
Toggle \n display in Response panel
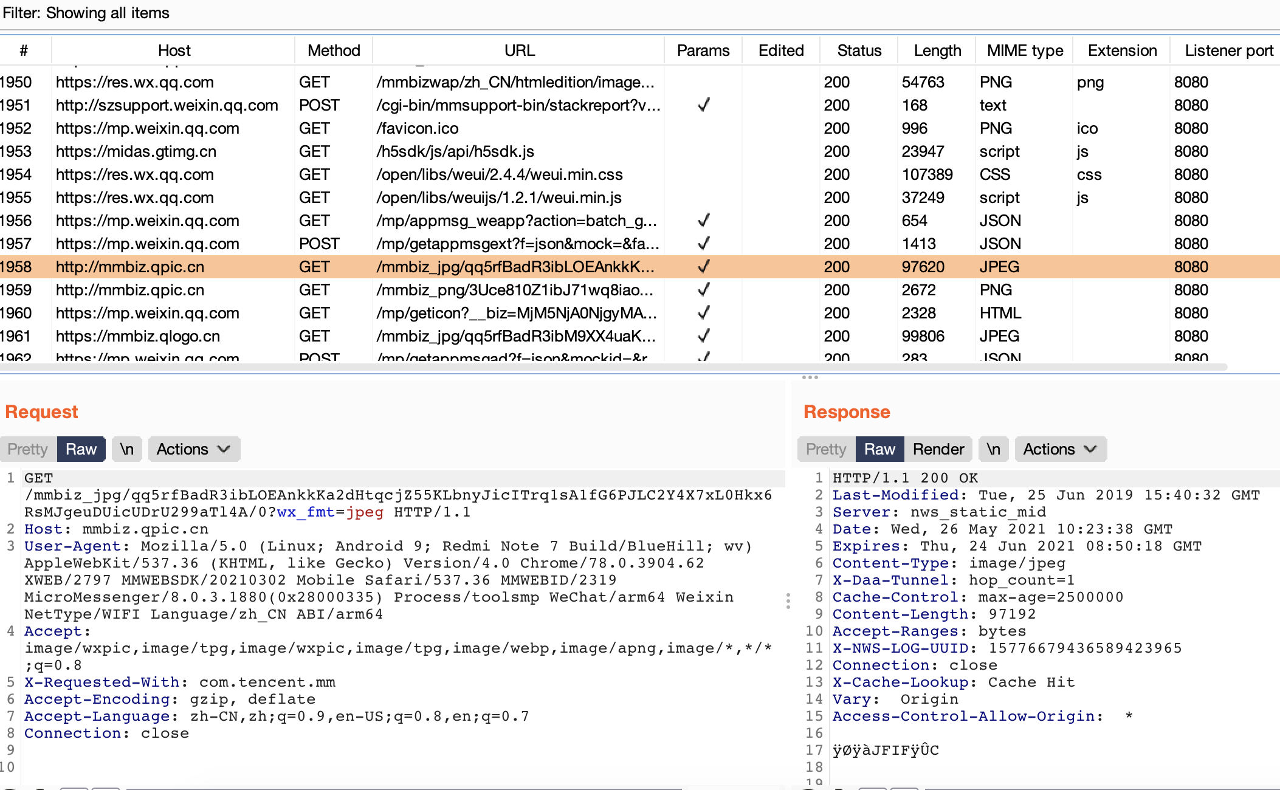[x=993, y=449]
